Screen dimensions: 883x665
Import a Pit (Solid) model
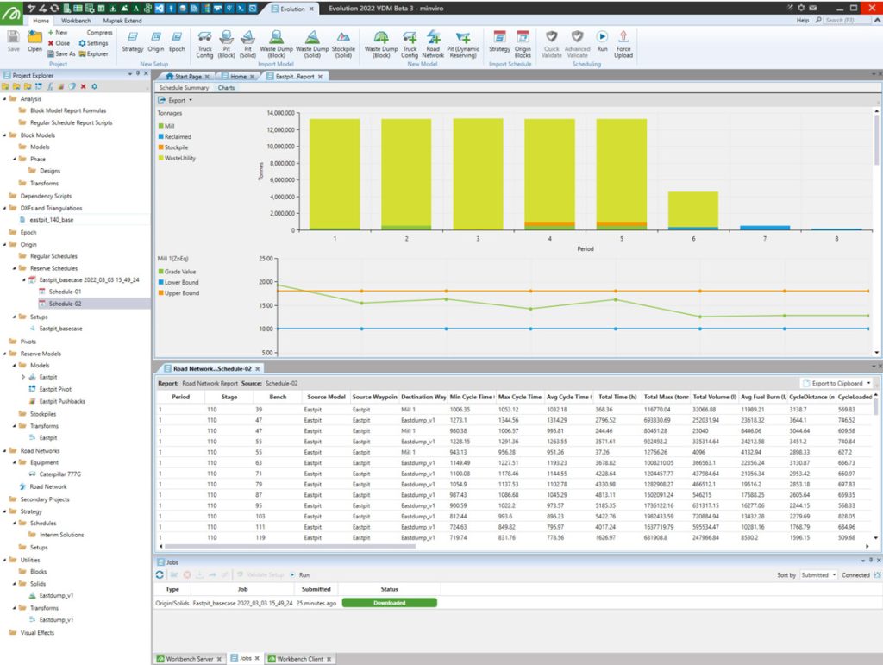point(247,44)
